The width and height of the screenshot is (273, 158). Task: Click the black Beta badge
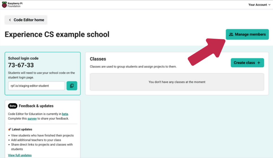tap(13, 106)
